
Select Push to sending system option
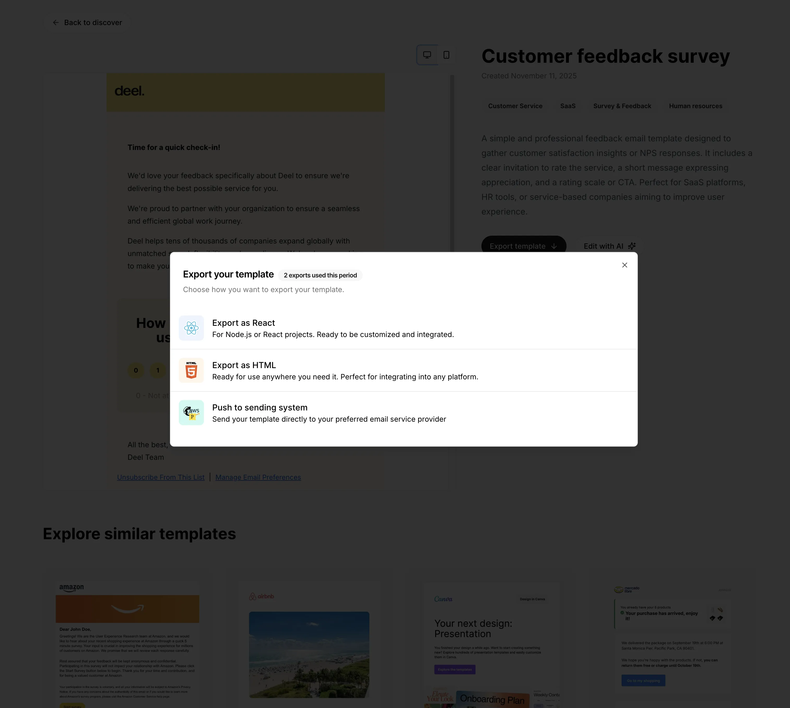404,413
